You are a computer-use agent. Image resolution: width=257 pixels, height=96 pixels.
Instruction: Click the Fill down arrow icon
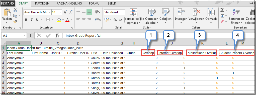(222, 16)
